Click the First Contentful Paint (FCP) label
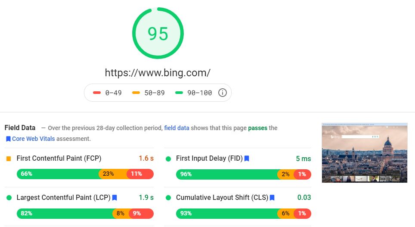Viewport: 415px width, 227px height. tap(59, 159)
